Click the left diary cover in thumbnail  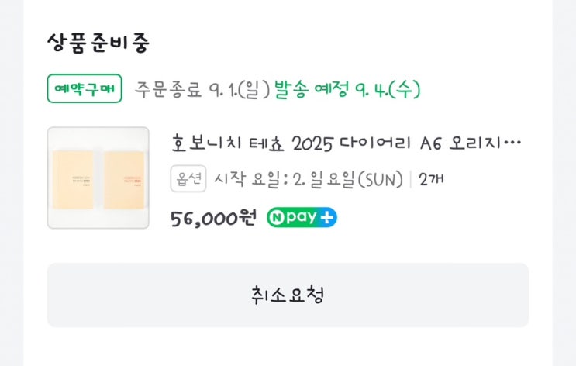coord(73,180)
